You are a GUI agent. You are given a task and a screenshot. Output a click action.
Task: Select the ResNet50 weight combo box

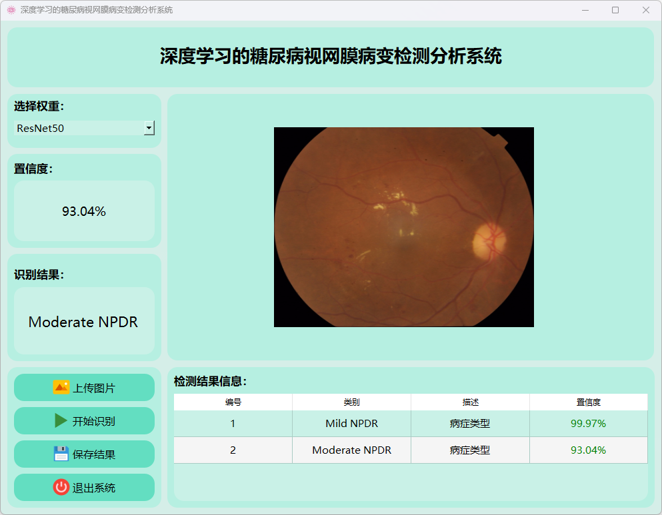click(x=79, y=128)
